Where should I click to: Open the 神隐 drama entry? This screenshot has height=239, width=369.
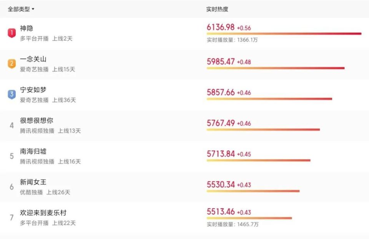pos(27,28)
